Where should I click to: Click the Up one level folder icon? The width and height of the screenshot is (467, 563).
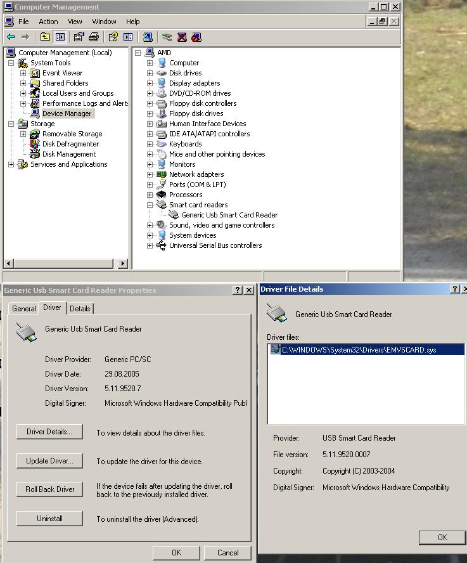tap(45, 37)
